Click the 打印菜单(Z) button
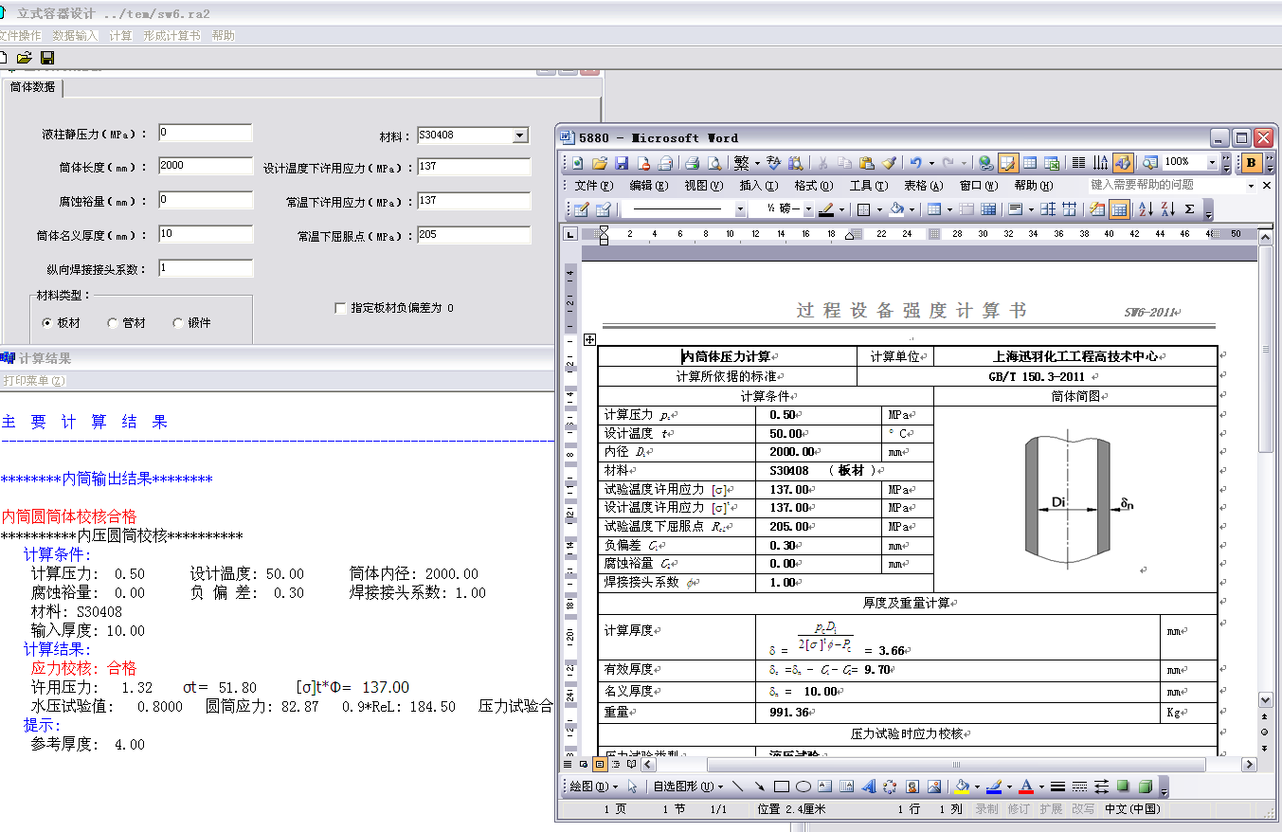1282x832 pixels. [35, 379]
